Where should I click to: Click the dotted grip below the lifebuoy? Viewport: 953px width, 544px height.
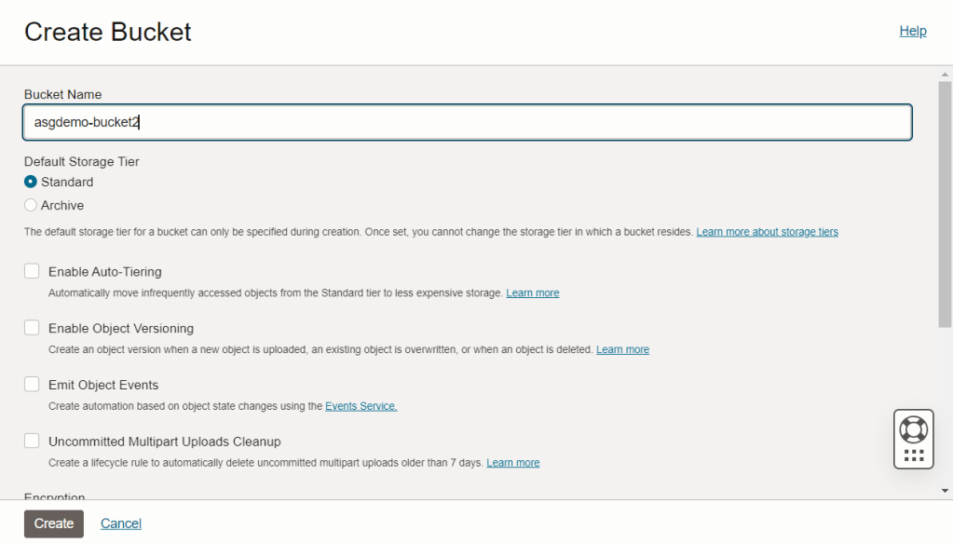[913, 455]
